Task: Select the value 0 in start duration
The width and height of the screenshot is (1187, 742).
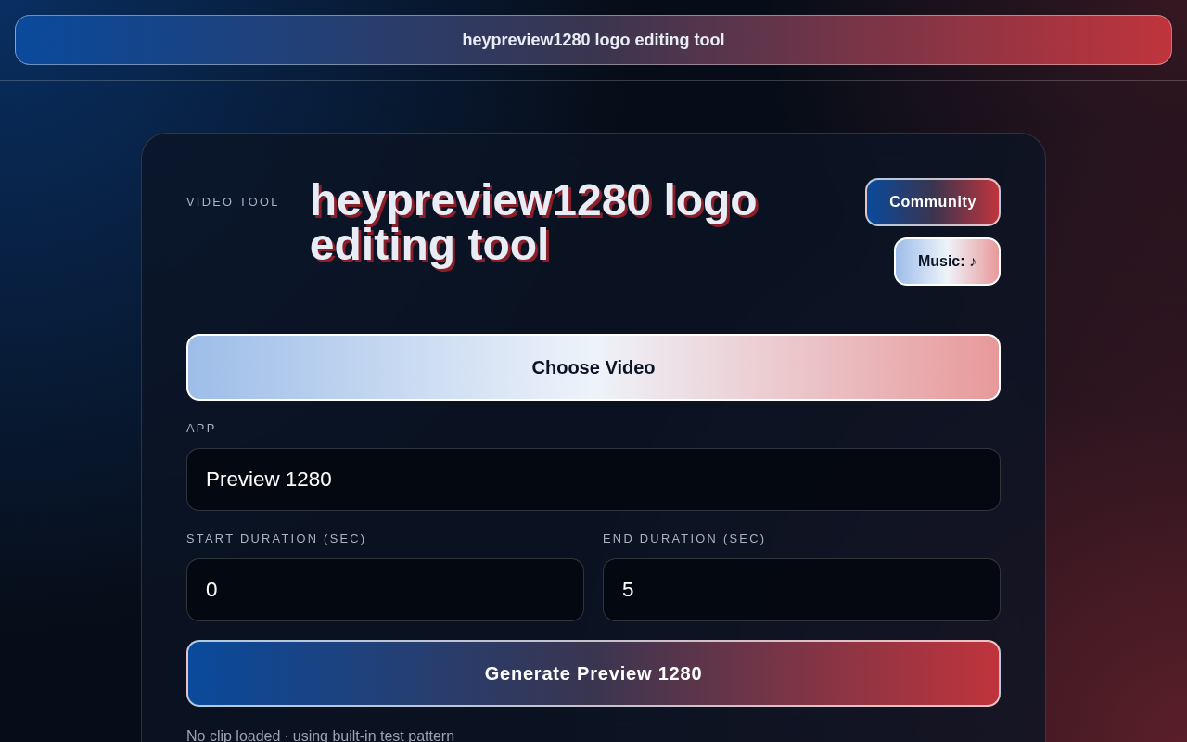Action: click(x=211, y=590)
